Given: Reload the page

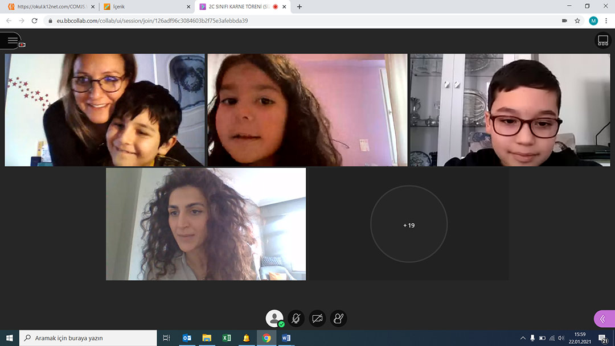Looking at the screenshot, I should click(x=34, y=20).
